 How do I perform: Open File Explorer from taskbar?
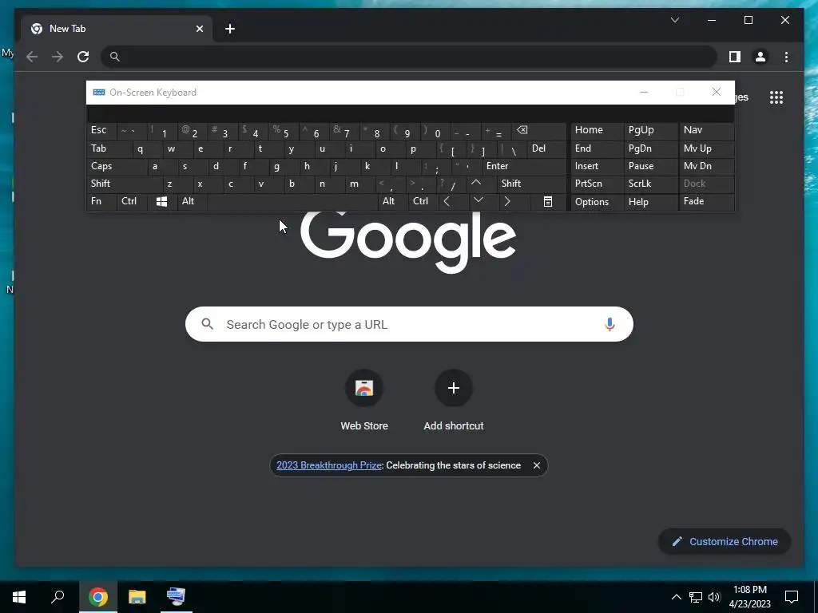pos(137,597)
